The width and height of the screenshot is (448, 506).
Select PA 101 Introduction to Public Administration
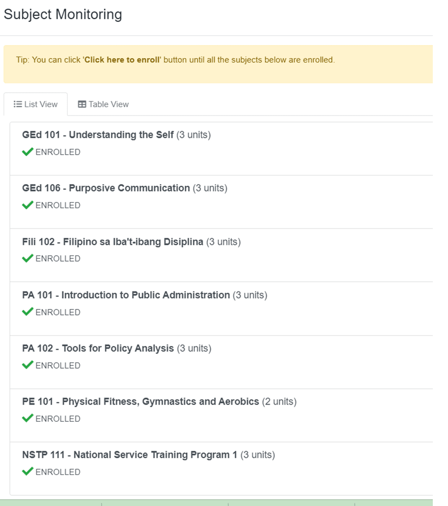click(126, 295)
